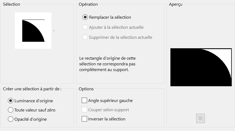Choose Toute valeur sauf zéro option

[11, 110]
